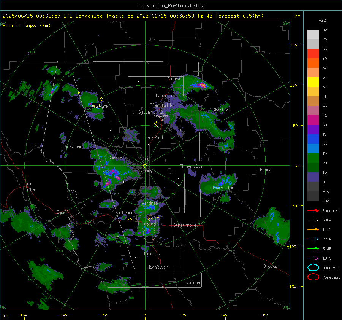Click the Composite_Reflectivity title
342x320 pixels.
point(171,6)
